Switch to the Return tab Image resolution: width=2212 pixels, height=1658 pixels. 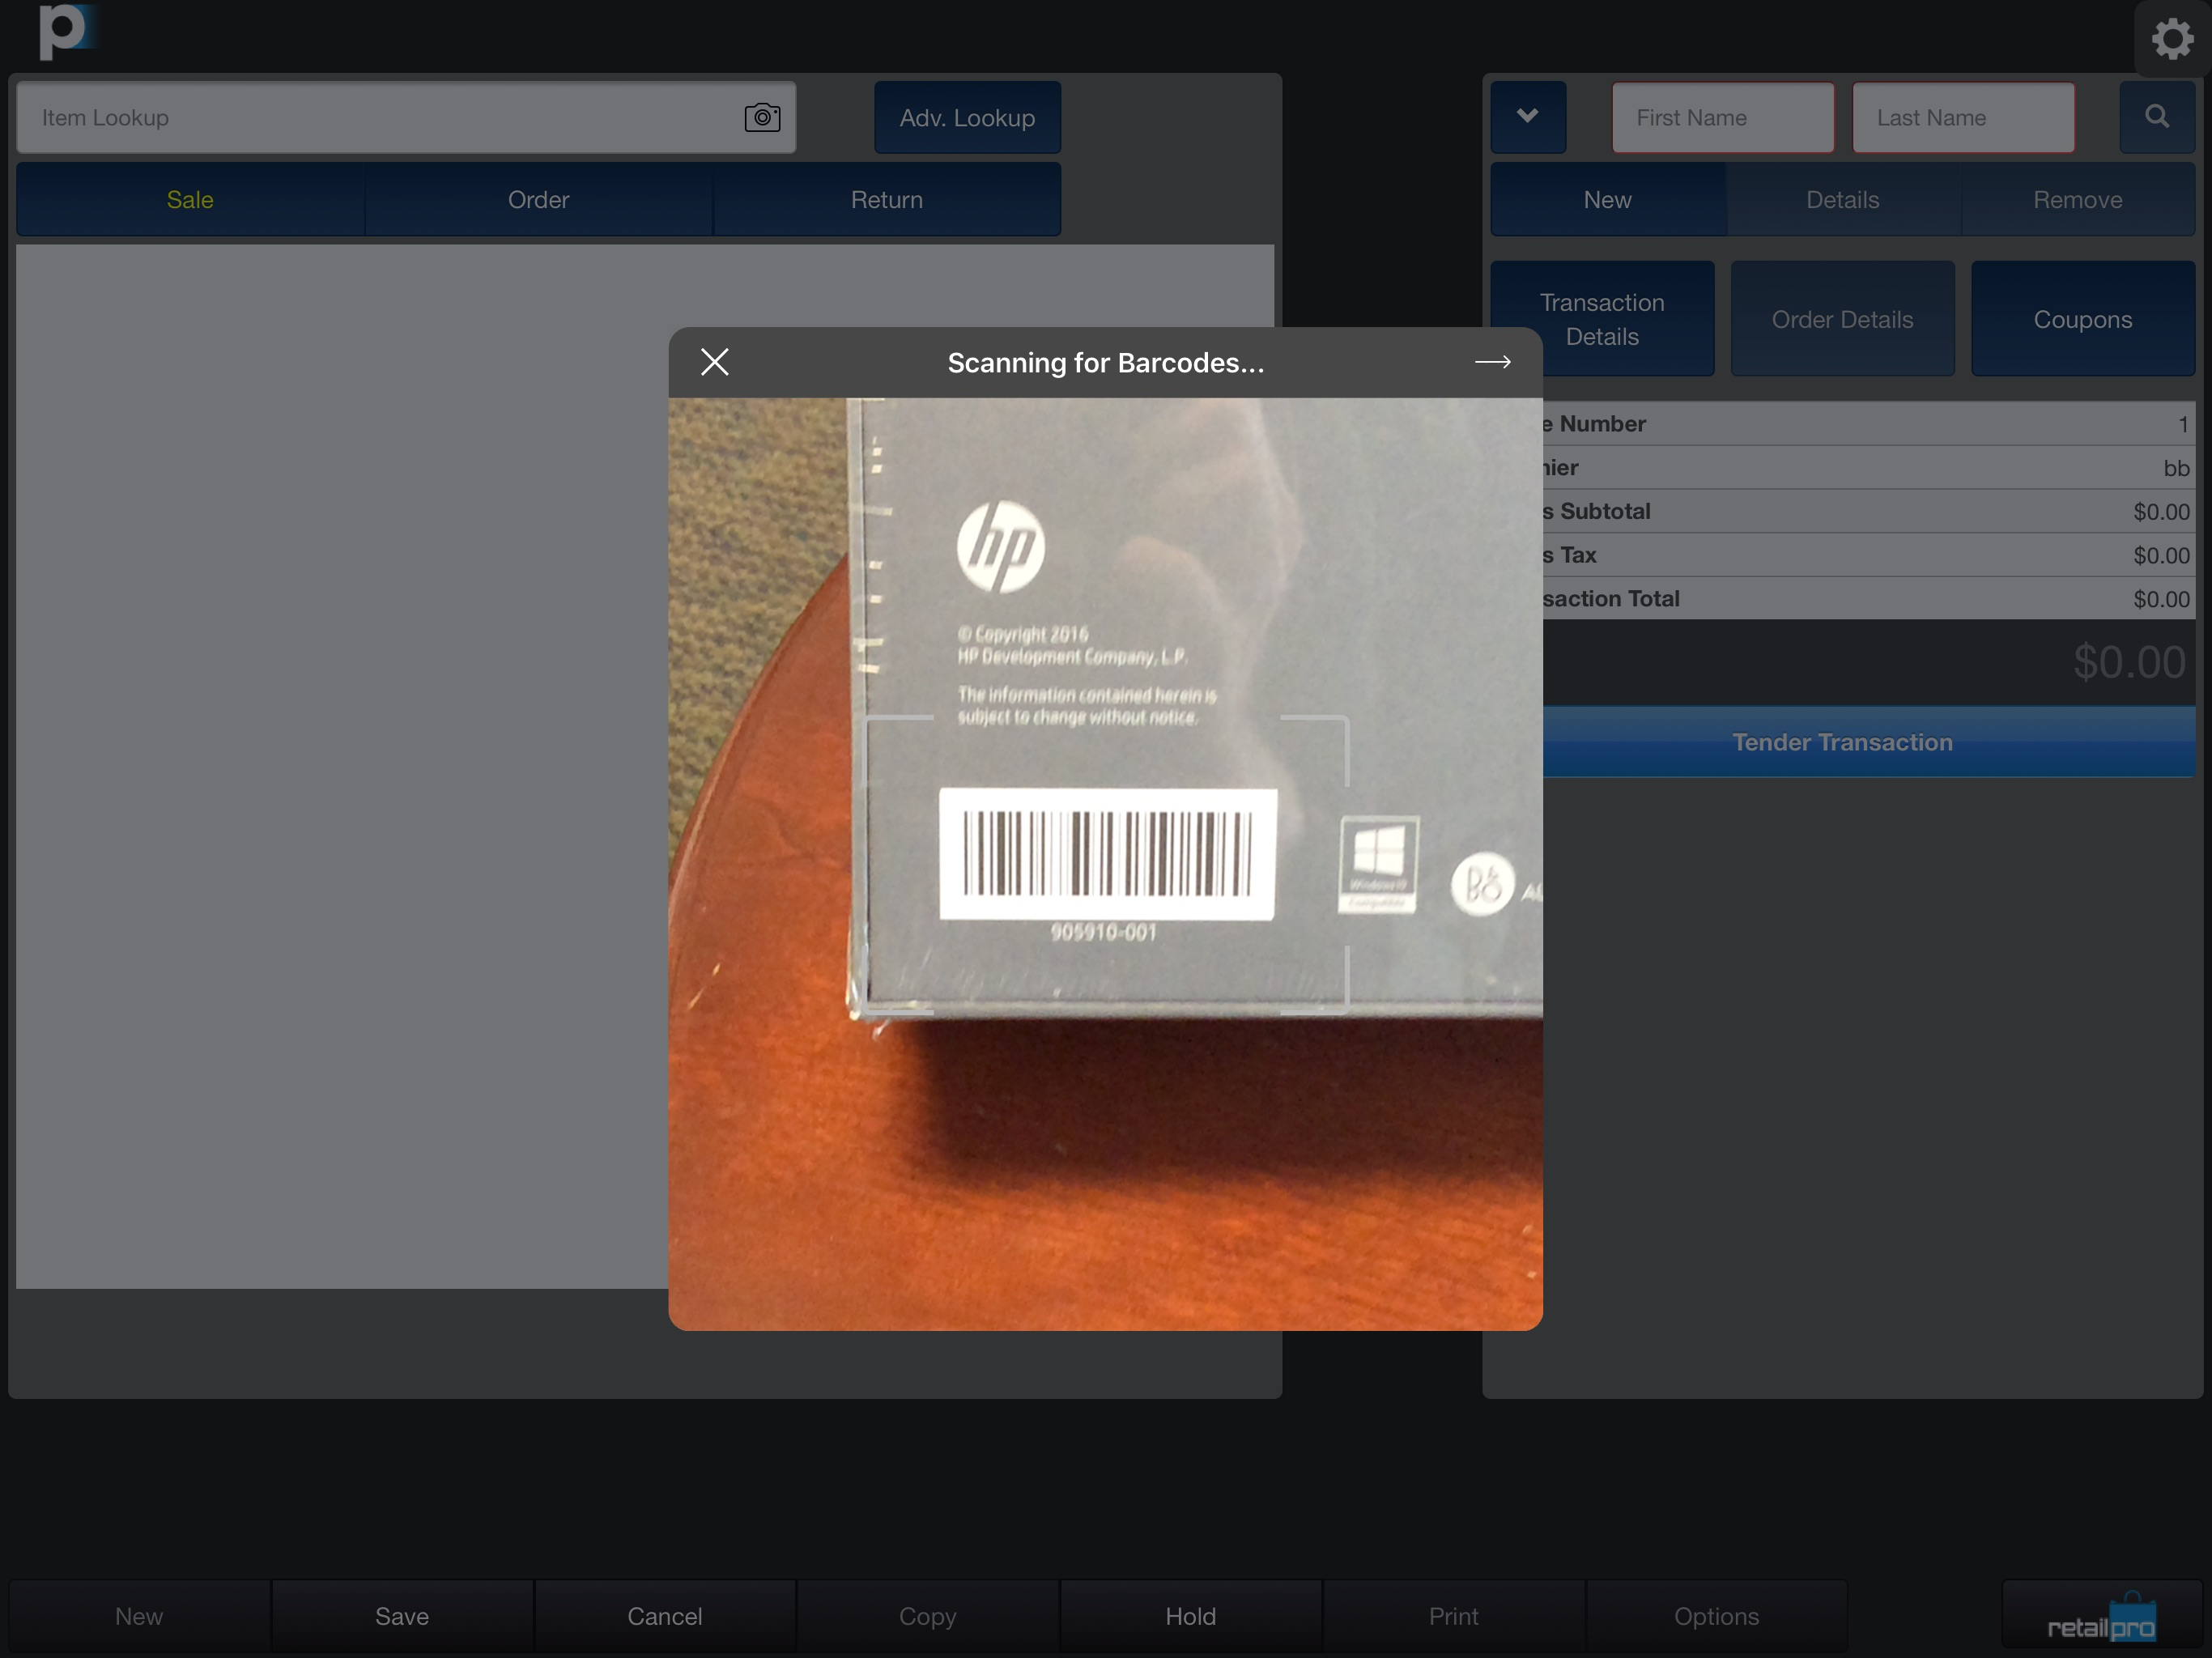tap(886, 200)
